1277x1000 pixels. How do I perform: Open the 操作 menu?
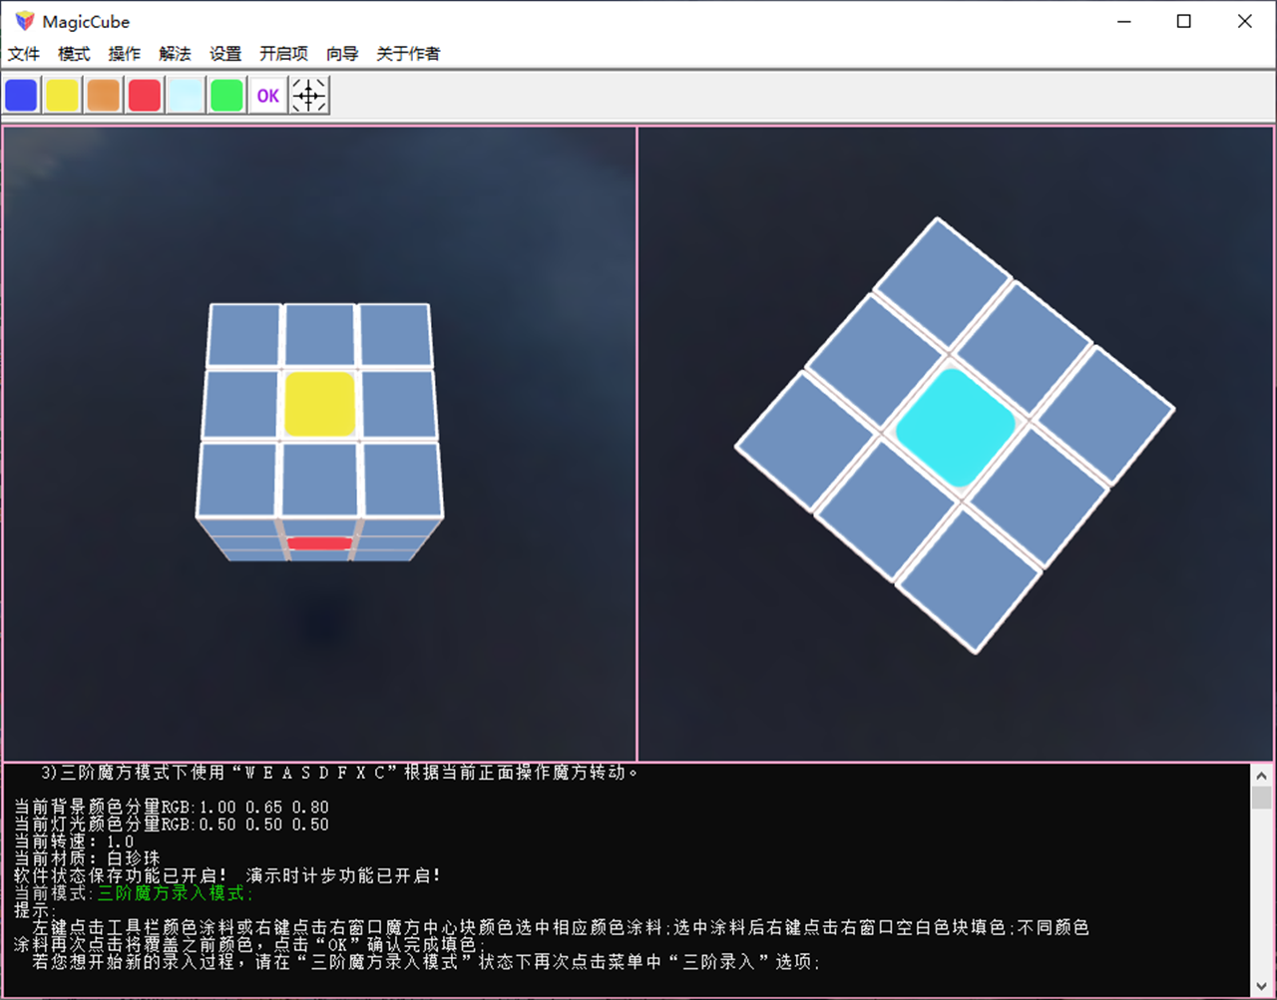tap(124, 54)
